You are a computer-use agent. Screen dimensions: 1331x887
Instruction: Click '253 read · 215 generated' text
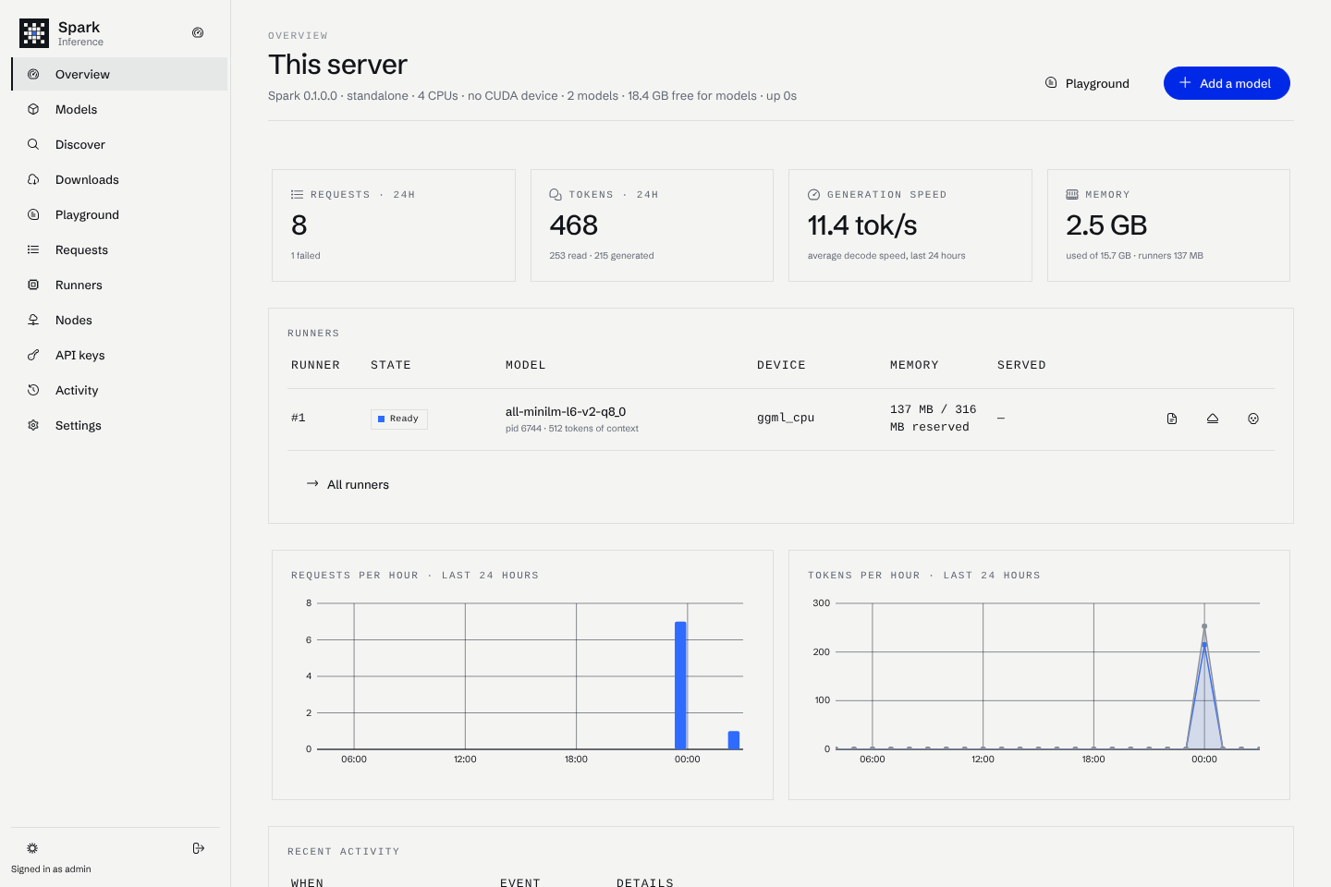pyautogui.click(x=602, y=256)
